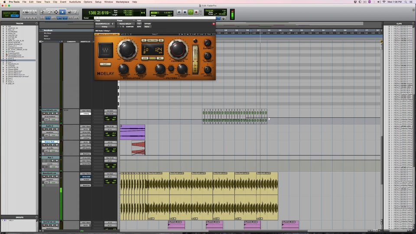Image resolution: width=416 pixels, height=234 pixels.
Task: Click the modulation RATE knob
Action: [140, 69]
